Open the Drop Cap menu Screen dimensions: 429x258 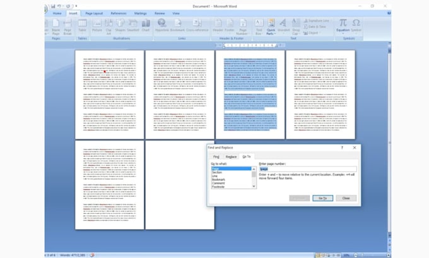pyautogui.click(x=296, y=27)
